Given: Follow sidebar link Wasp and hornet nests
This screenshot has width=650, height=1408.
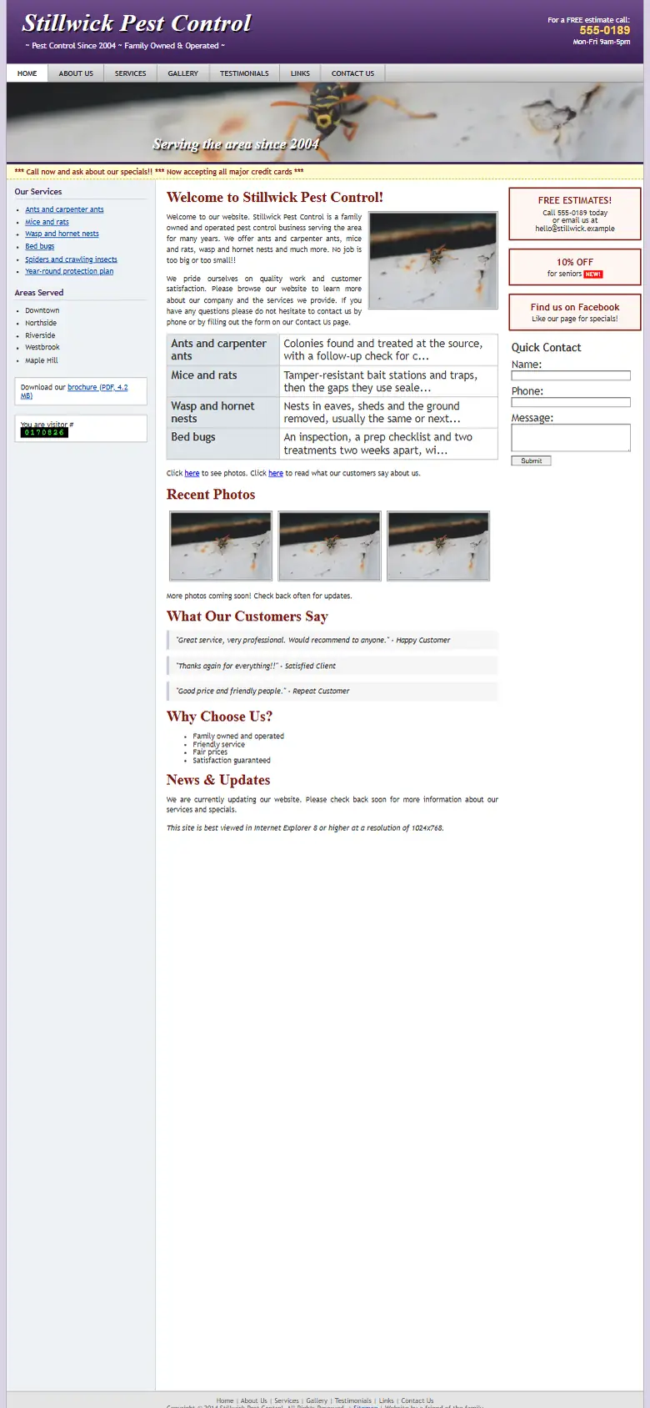Looking at the screenshot, I should pyautogui.click(x=62, y=234).
